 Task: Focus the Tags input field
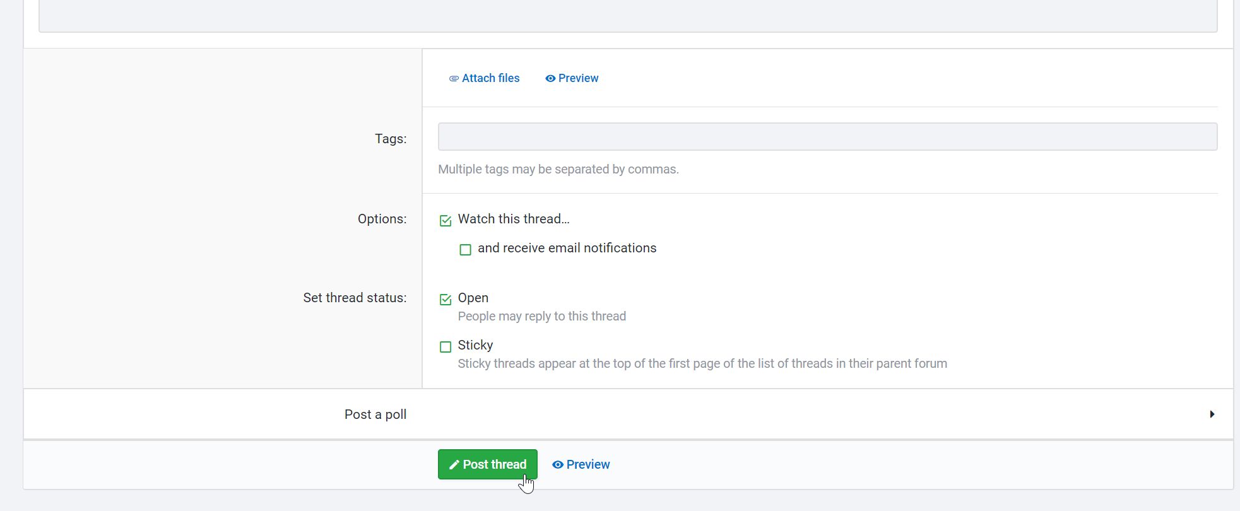coord(827,137)
